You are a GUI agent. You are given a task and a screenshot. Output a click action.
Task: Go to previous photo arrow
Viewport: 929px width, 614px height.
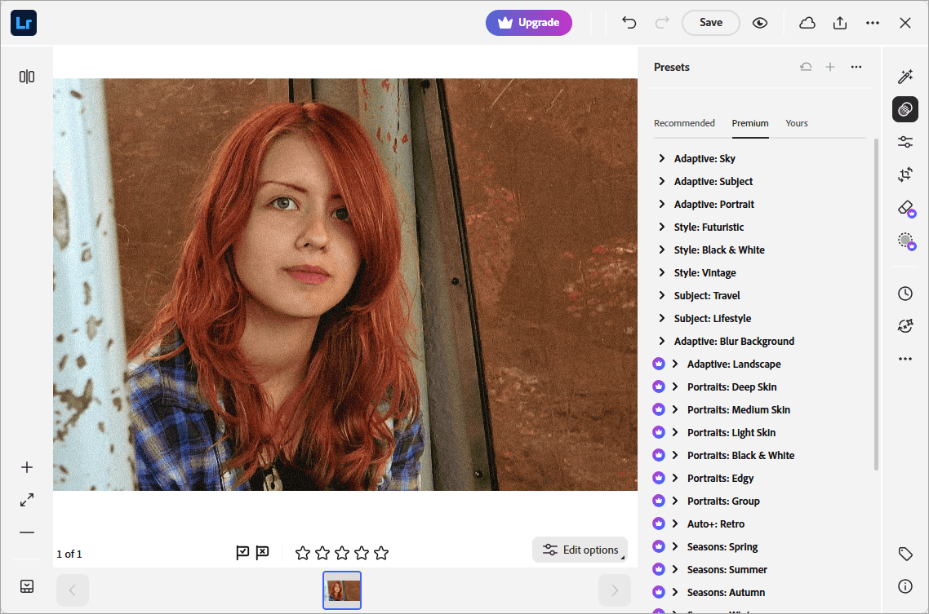(73, 590)
